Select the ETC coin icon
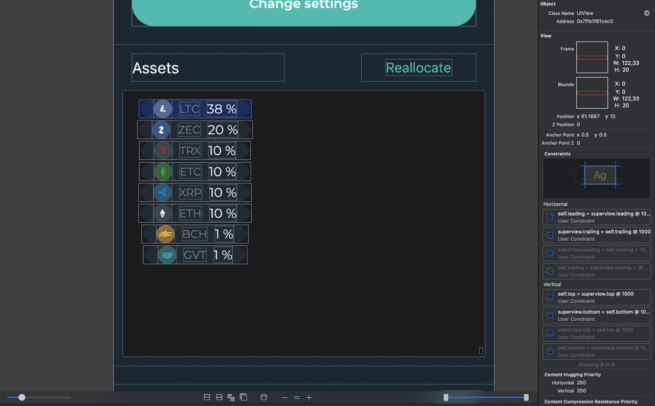The image size is (655, 406). 163,172
